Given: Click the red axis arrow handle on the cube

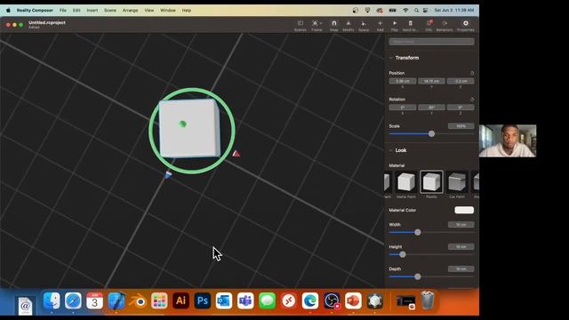Looking at the screenshot, I should coord(236,154).
